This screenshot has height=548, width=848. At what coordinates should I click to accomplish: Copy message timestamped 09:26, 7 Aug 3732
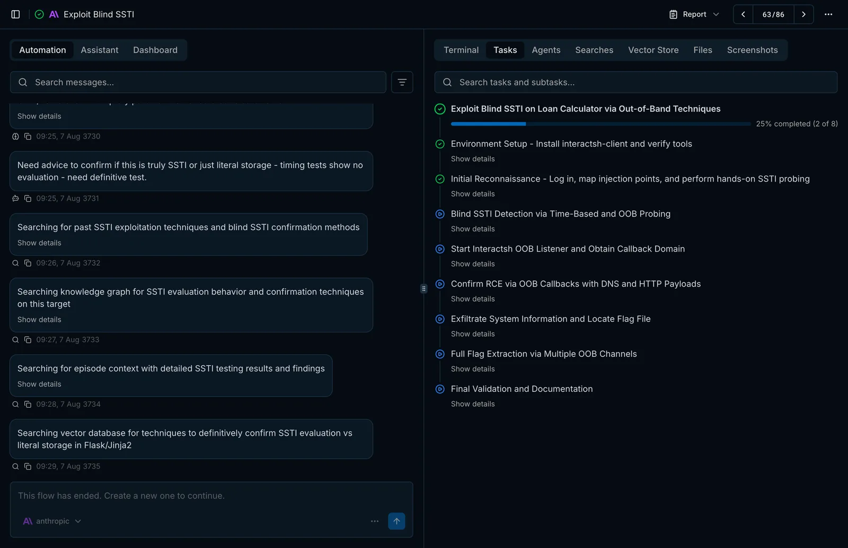28,263
